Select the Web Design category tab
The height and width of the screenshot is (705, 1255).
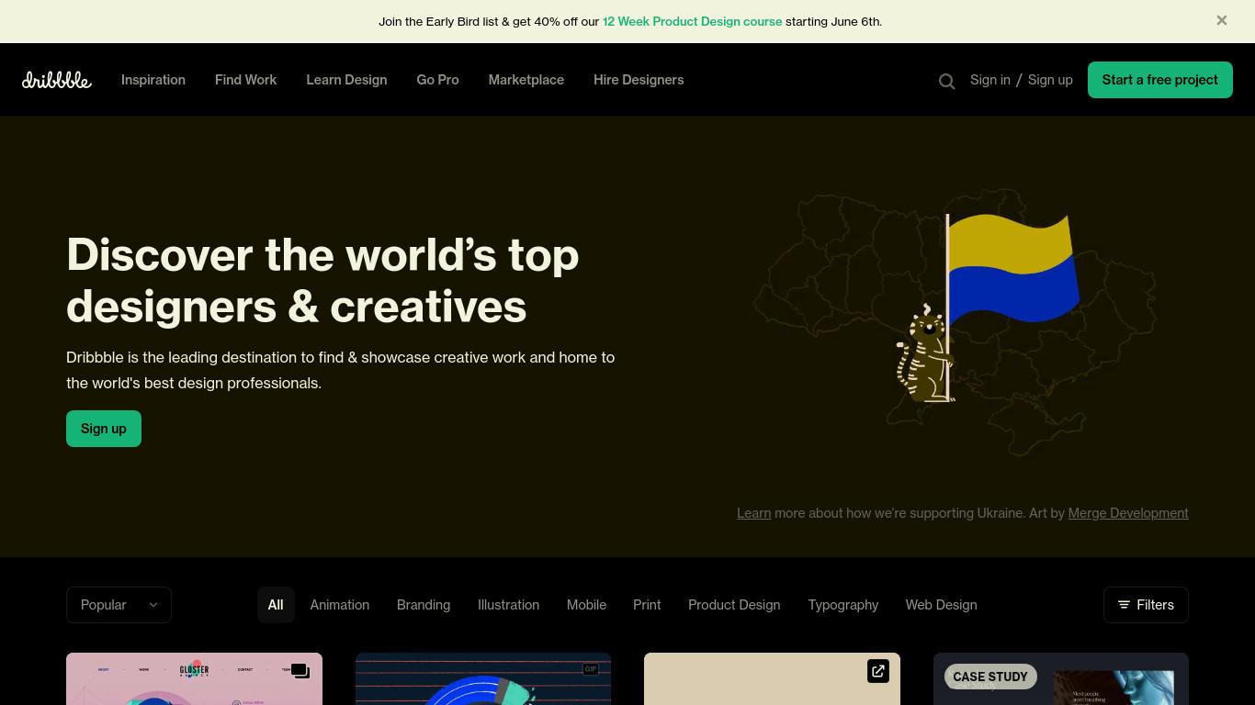(941, 605)
